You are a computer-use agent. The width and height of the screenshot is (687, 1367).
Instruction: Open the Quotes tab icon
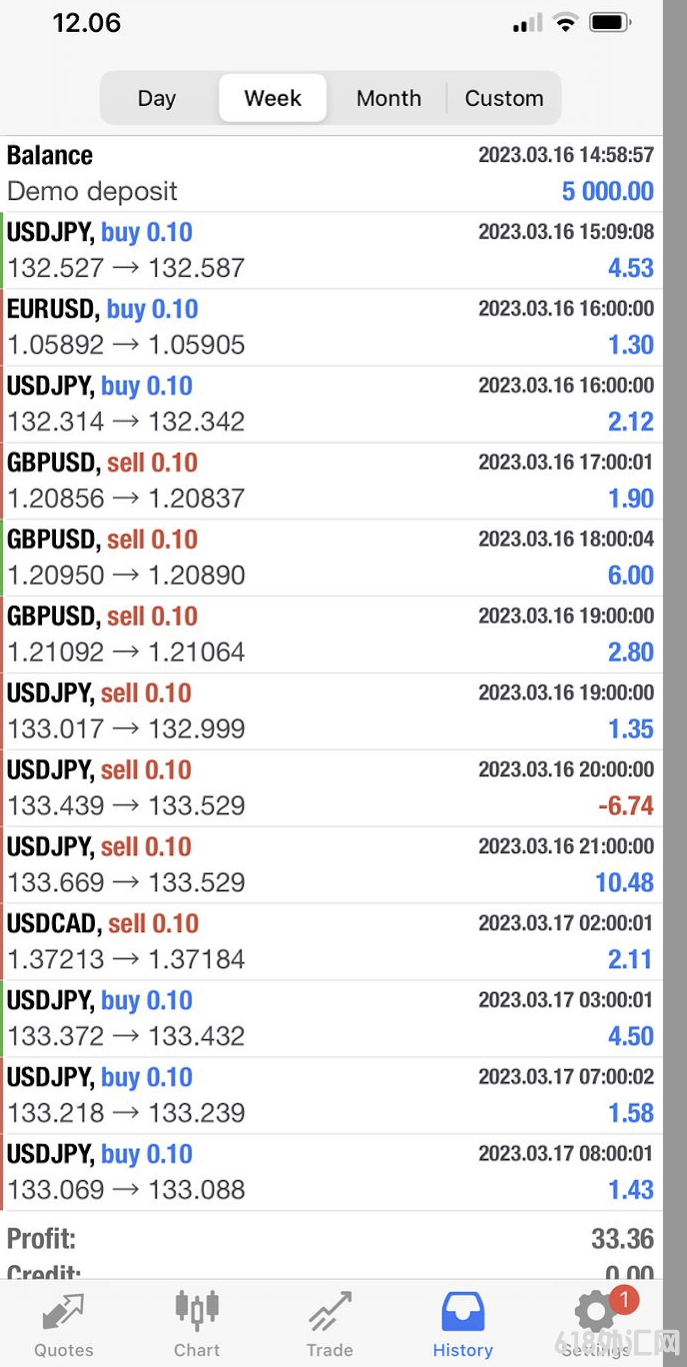tap(64, 1311)
